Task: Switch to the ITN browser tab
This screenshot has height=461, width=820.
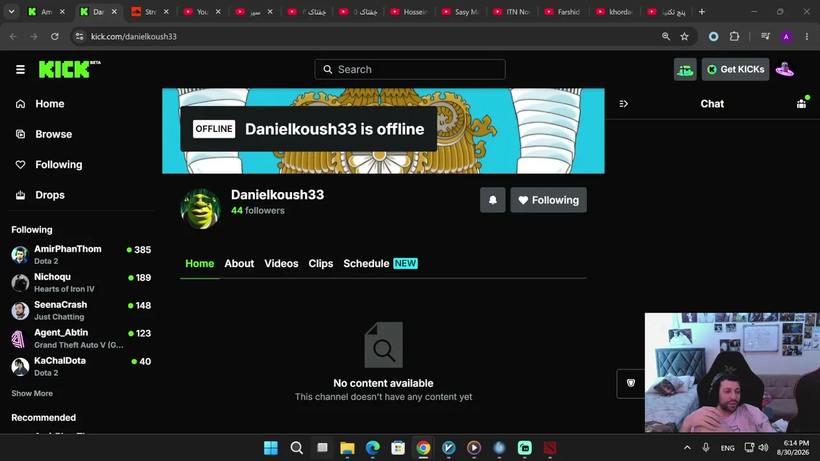Action: [512, 12]
